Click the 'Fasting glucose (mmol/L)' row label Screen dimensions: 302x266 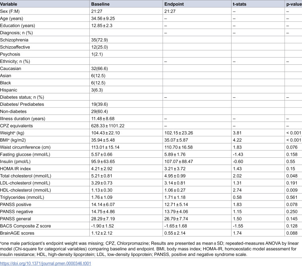pos(25,155)
